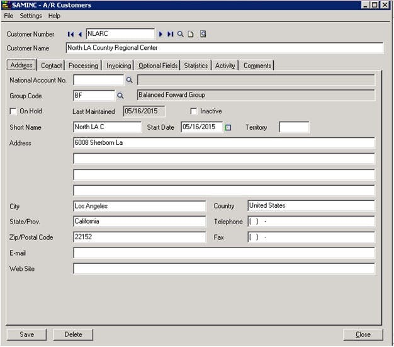
Task: Open Group Code finder magnifier
Action: tap(120, 96)
